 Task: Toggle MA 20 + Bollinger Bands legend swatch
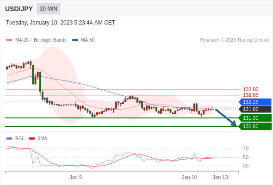tap(9, 40)
